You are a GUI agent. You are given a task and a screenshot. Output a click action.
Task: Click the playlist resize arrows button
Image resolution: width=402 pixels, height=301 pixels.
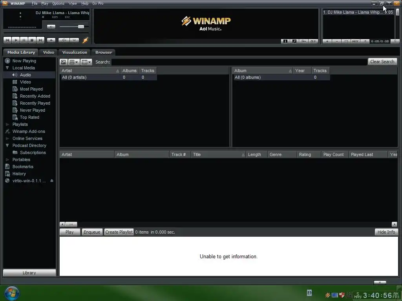point(395,41)
